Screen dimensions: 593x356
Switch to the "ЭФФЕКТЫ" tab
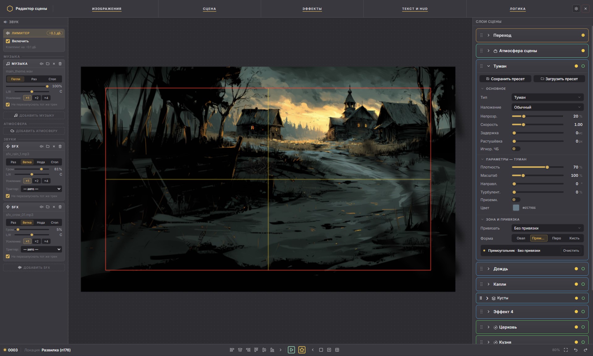312,9
